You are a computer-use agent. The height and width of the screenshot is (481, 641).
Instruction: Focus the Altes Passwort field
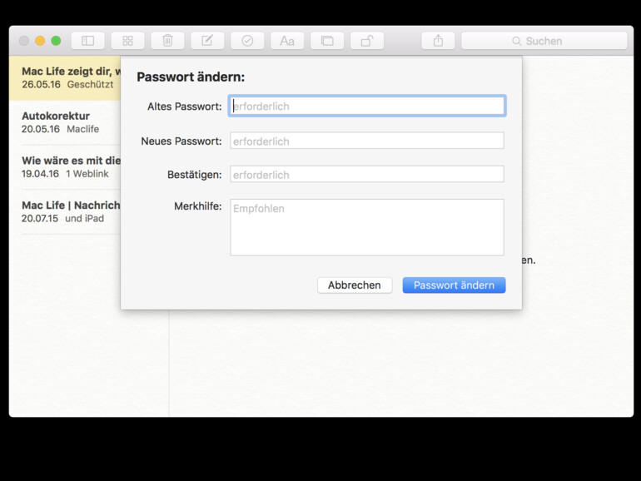click(x=367, y=107)
